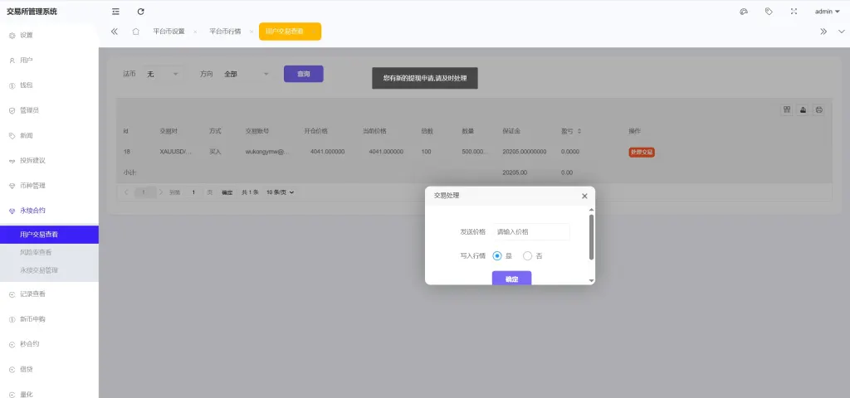
Task: Click the table print icon
Action: coord(819,110)
